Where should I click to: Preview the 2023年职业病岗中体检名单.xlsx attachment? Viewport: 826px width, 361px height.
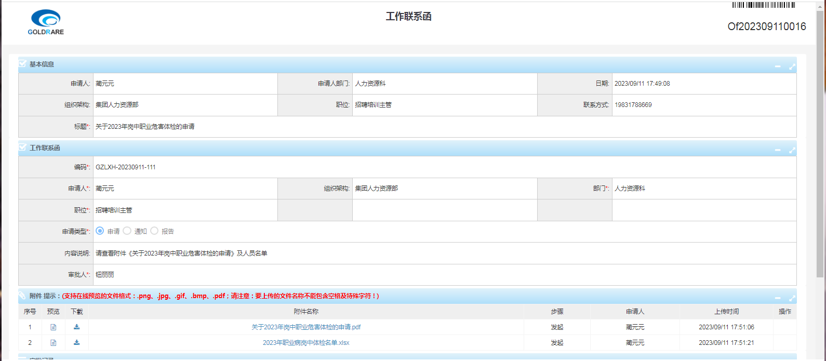pyautogui.click(x=53, y=343)
